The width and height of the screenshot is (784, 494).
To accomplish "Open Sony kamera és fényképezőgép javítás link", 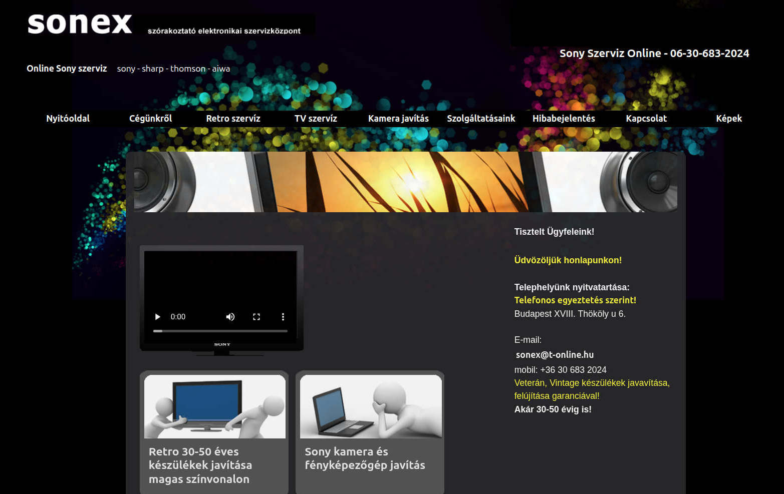I will [x=365, y=458].
